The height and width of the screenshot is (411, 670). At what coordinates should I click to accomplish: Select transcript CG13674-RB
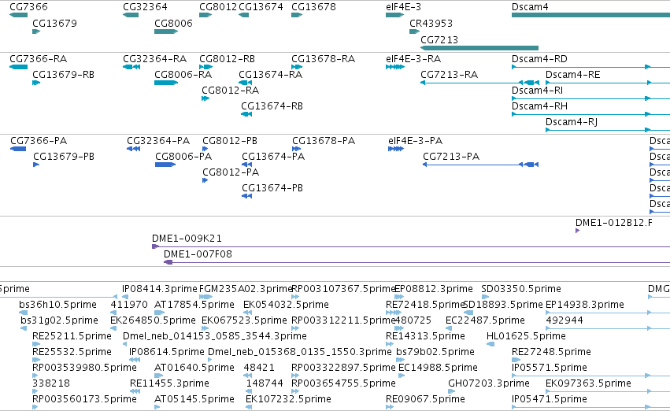(272, 106)
